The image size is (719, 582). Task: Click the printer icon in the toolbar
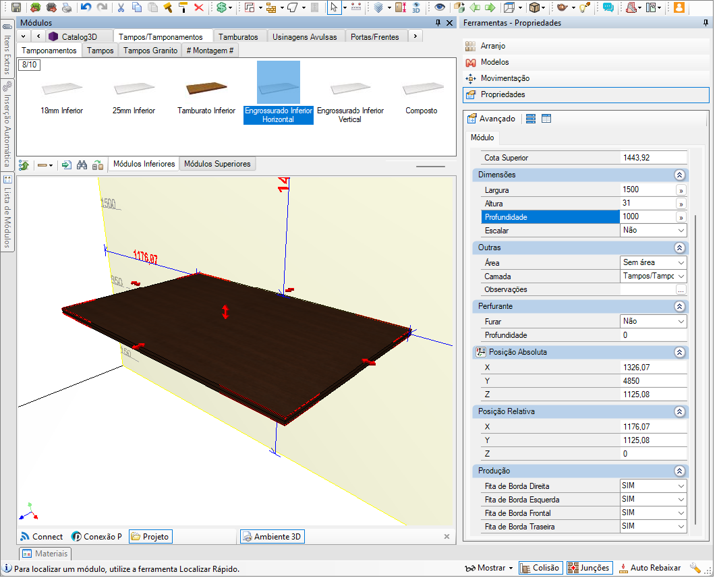67,7
